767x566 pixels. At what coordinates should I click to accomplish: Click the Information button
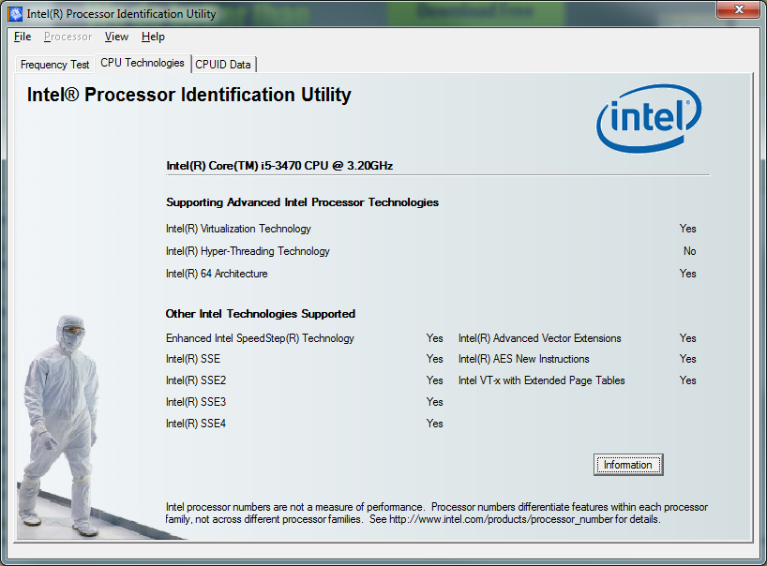point(628,465)
